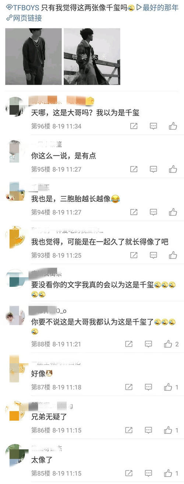The height and width of the screenshot is (484, 184).
Task: View the second photo by the fence
Action: click(x=92, y=57)
